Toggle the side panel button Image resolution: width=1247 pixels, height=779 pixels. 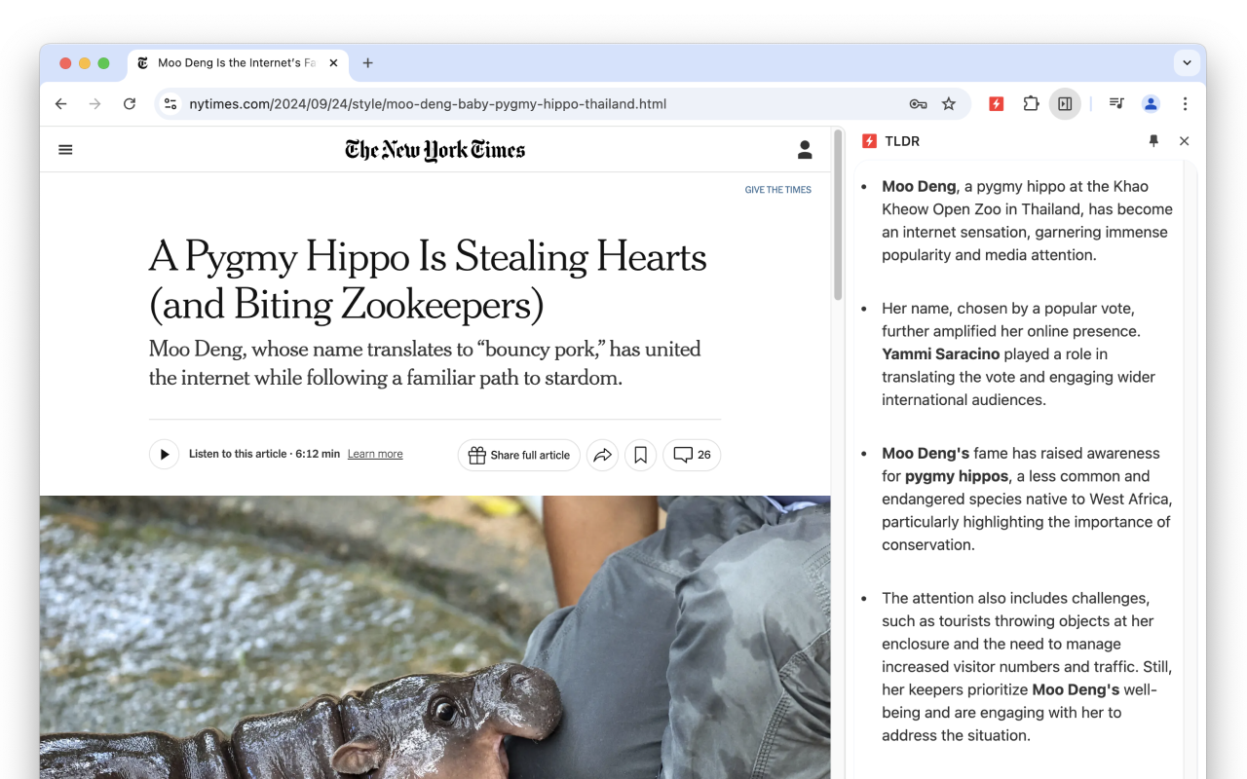tap(1065, 104)
